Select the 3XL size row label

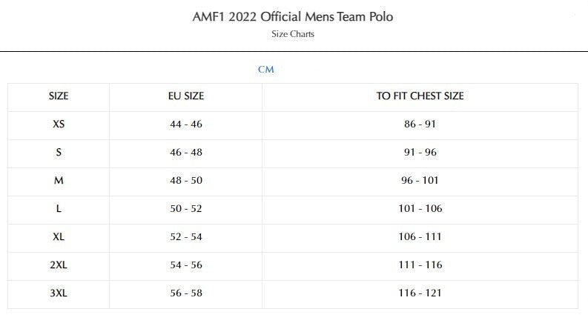click(x=59, y=293)
